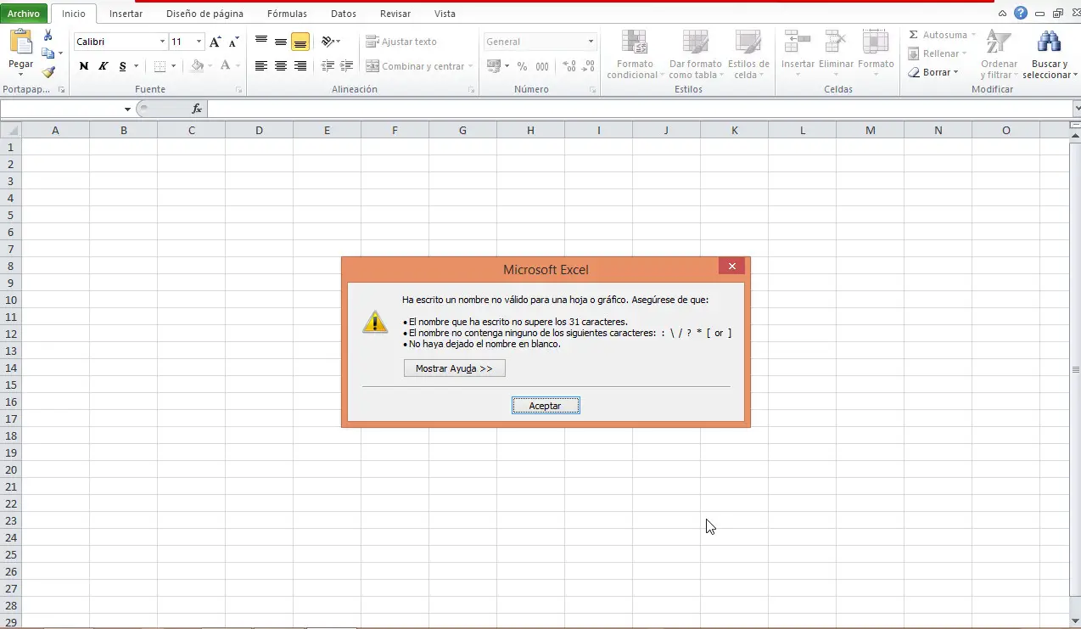Open Ordenar y filtrar menu

click(x=999, y=54)
